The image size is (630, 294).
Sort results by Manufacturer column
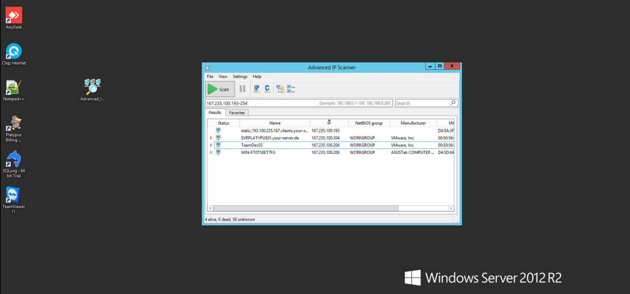tap(413, 123)
